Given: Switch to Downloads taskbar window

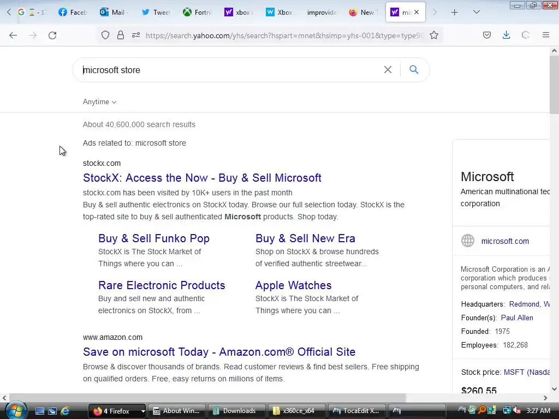Looking at the screenshot, I should coord(237,411).
